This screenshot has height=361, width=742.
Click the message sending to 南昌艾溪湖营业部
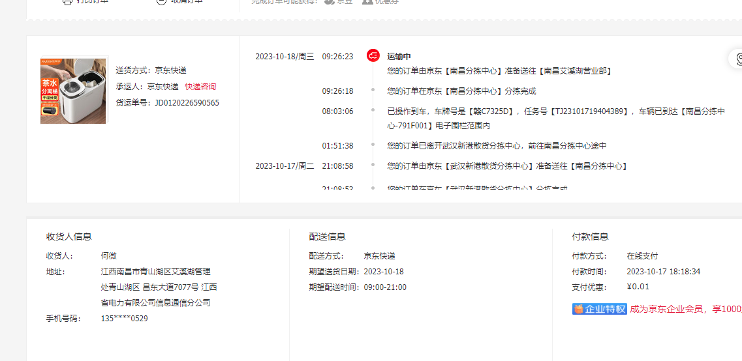(500, 71)
